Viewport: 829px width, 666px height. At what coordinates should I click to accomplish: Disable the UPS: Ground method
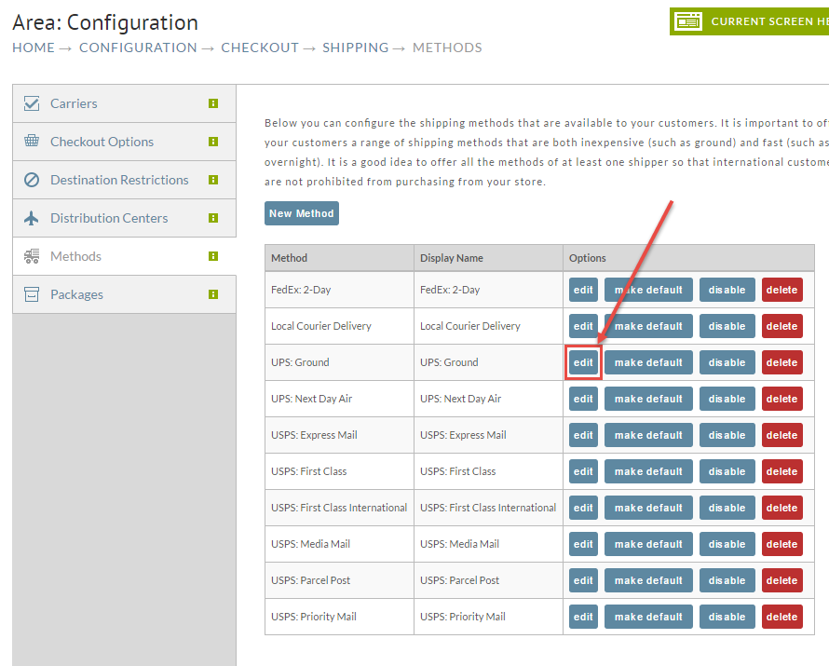pyautogui.click(x=727, y=362)
